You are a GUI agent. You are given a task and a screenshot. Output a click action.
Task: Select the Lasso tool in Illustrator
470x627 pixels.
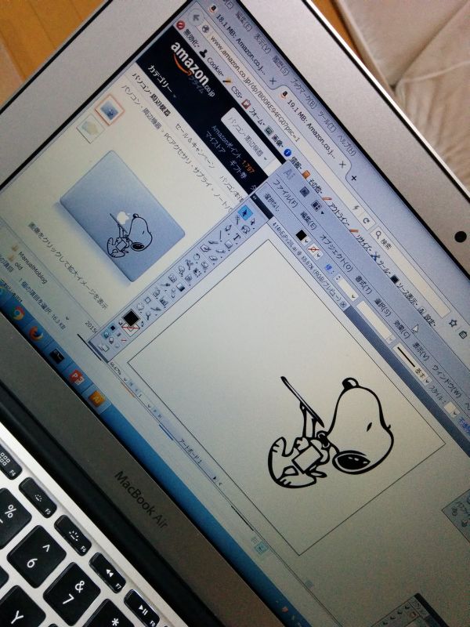coord(245,229)
